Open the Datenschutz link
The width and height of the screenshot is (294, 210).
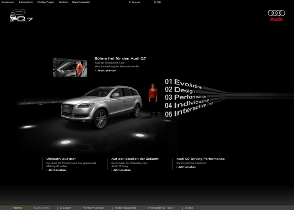tap(26, 2)
